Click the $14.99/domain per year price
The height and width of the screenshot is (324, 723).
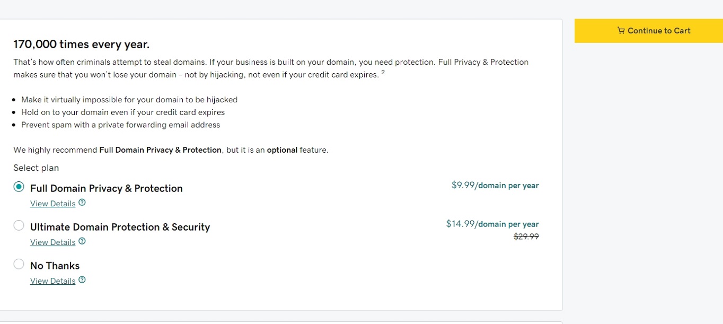pyautogui.click(x=492, y=224)
